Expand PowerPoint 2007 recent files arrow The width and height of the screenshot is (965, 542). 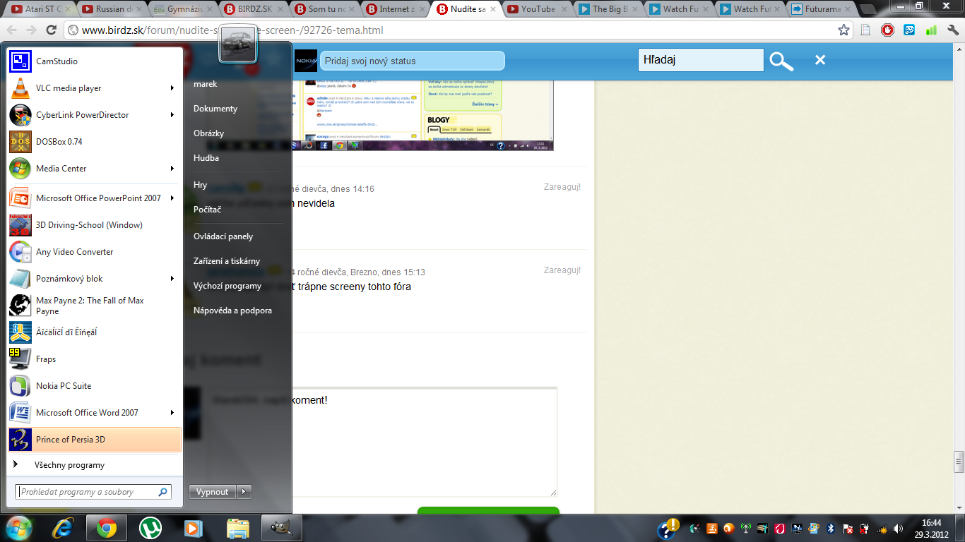tap(172, 198)
